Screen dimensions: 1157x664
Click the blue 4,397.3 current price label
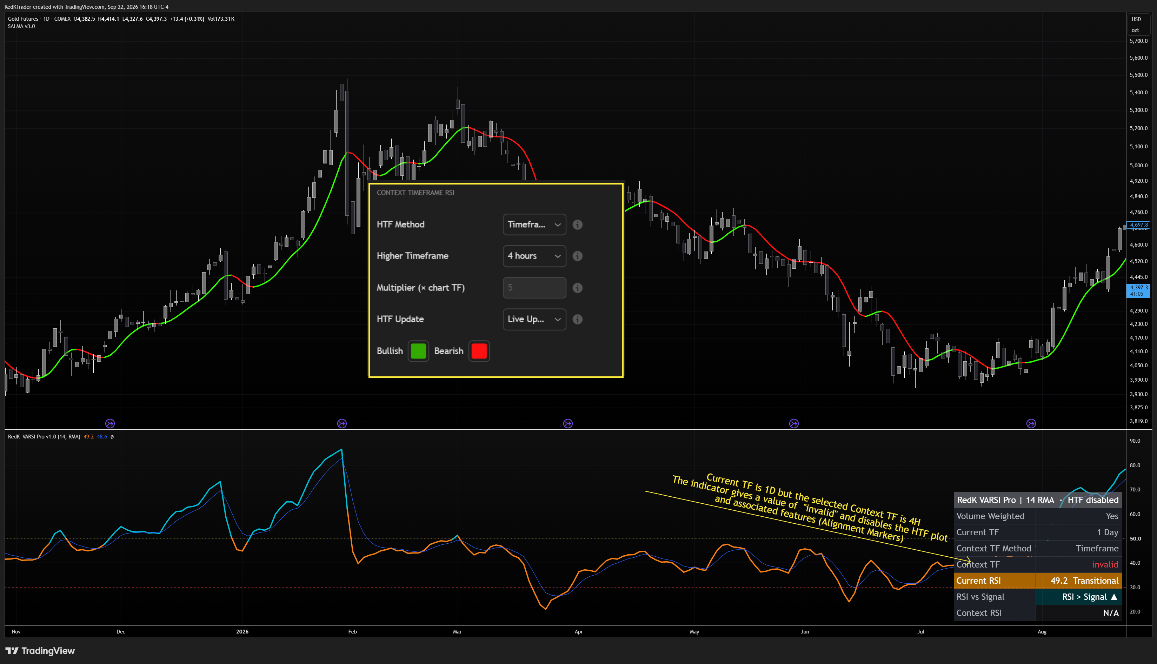[1138, 290]
